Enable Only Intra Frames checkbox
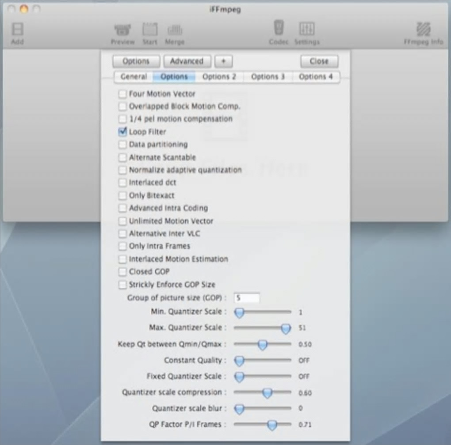Viewport: 451px width, 445px height. tap(122, 246)
